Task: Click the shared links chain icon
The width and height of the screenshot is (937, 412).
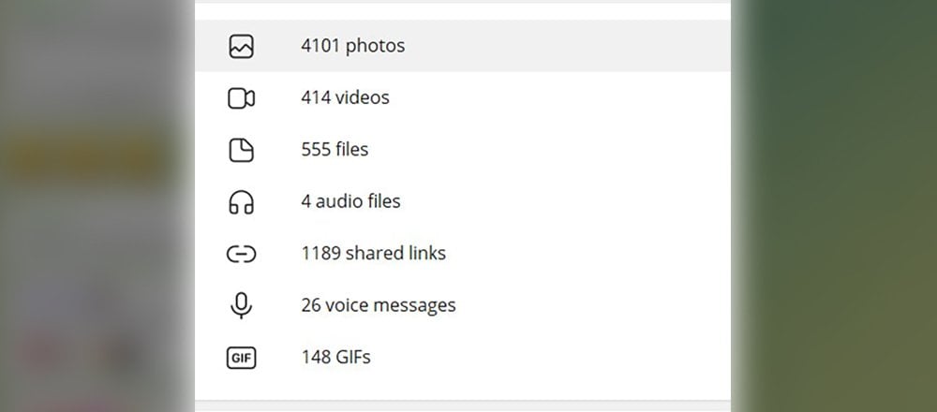Action: [242, 254]
